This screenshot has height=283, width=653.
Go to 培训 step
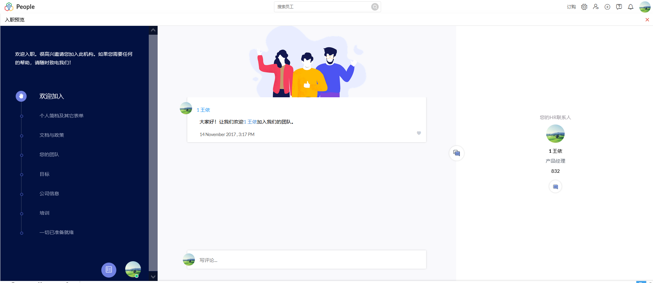[x=44, y=213]
